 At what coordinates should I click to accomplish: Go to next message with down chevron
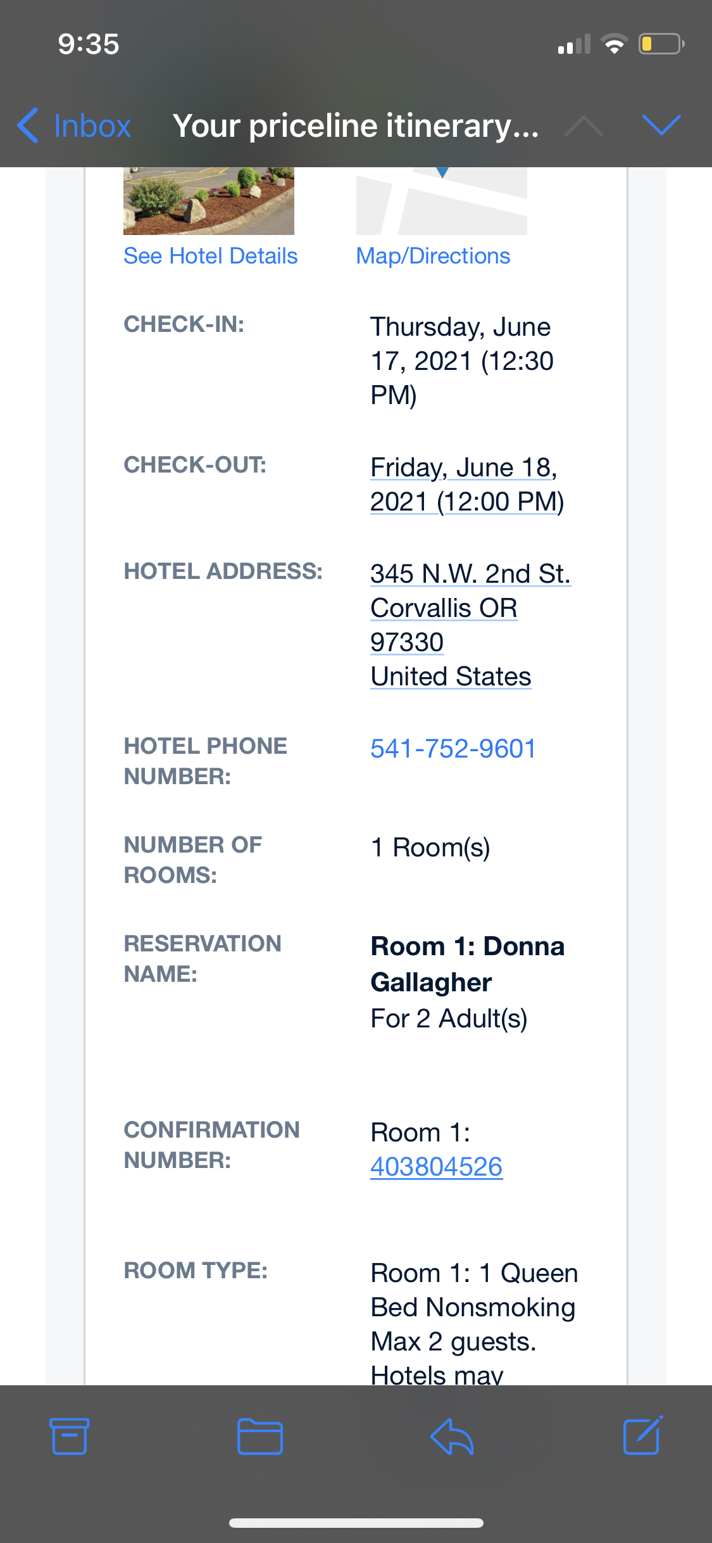[x=661, y=125]
